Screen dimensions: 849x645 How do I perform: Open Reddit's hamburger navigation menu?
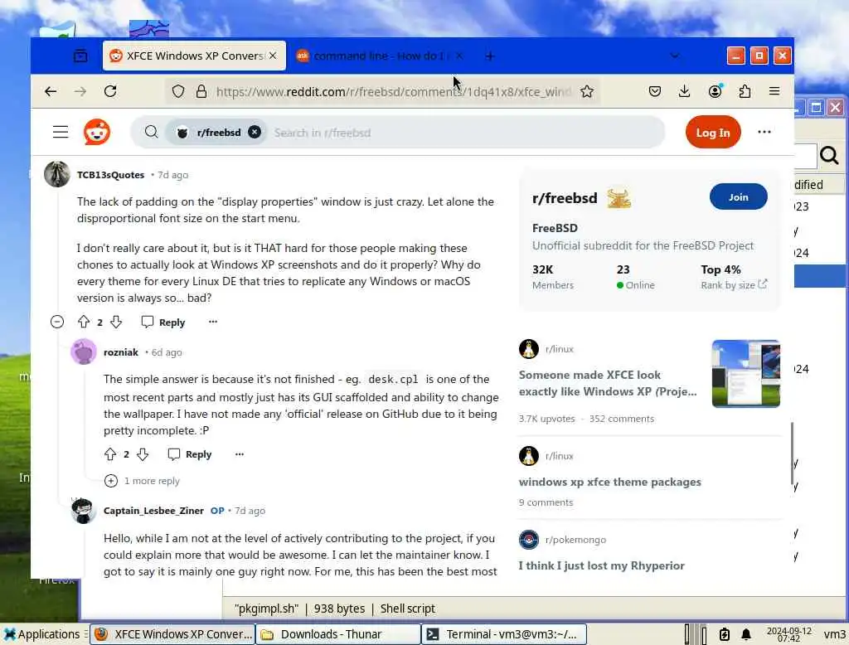(61, 132)
